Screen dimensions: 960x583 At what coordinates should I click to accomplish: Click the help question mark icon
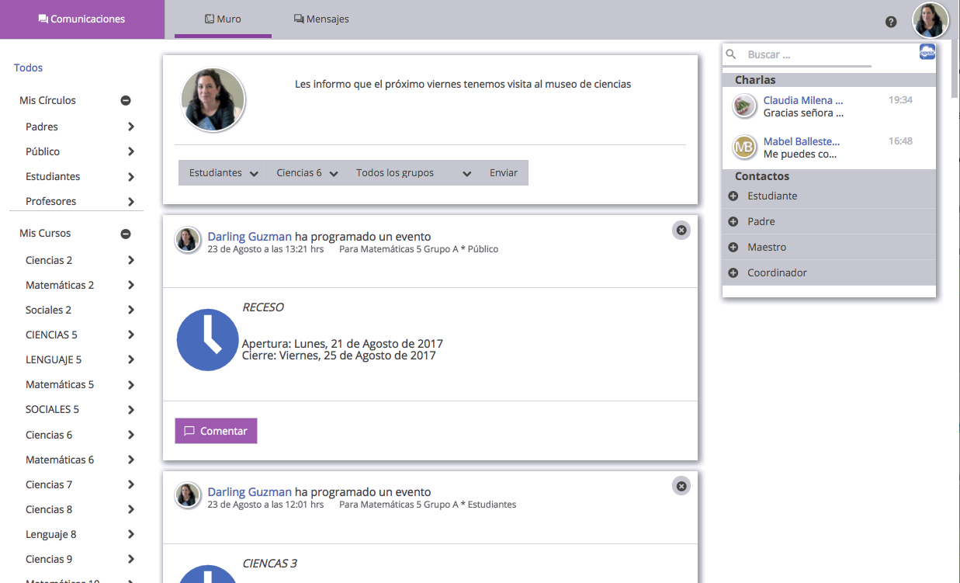(891, 22)
